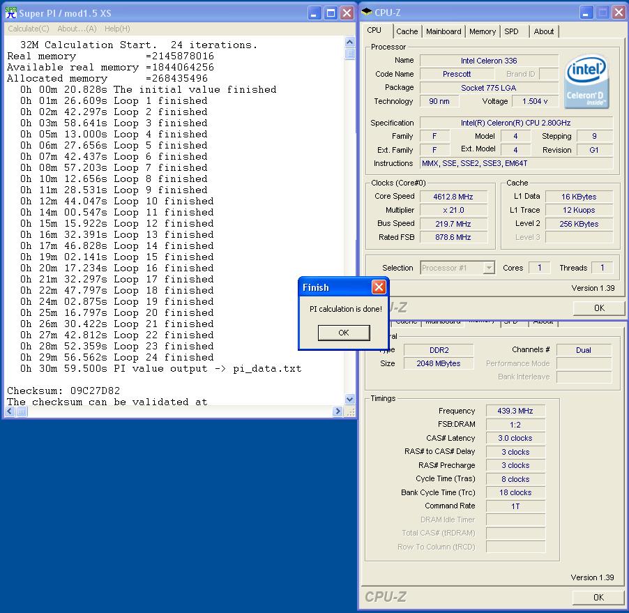
Task: Click the Code Name value 'Prescott'
Action: pyautogui.click(x=457, y=74)
